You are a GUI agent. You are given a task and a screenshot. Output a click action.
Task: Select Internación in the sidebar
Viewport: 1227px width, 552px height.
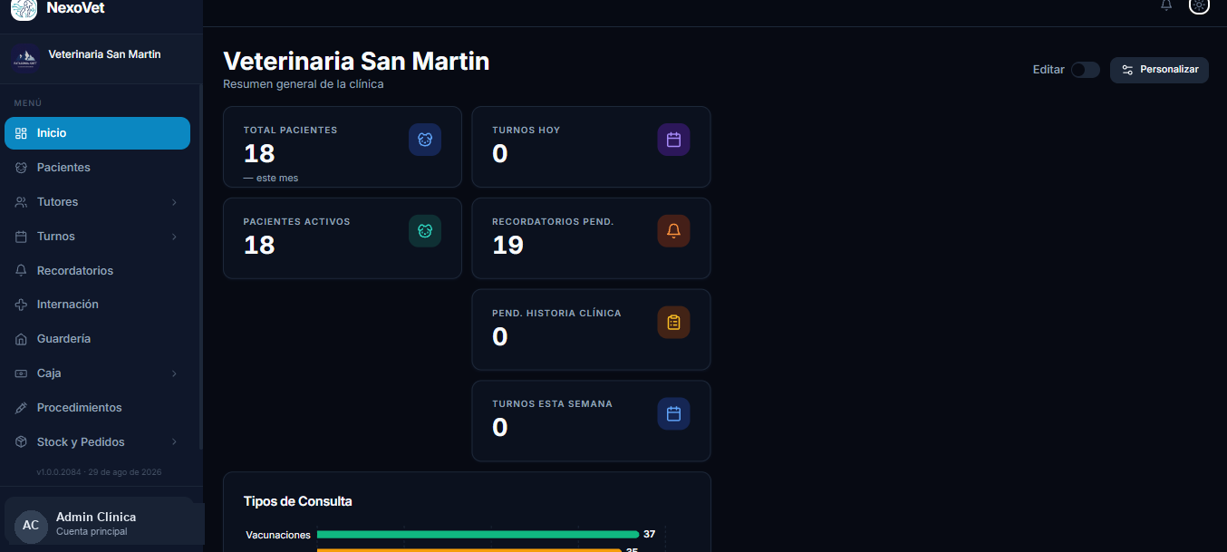(x=97, y=305)
